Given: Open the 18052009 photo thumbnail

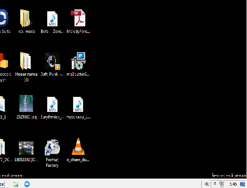Looking at the screenshot, I should tap(26, 151).
